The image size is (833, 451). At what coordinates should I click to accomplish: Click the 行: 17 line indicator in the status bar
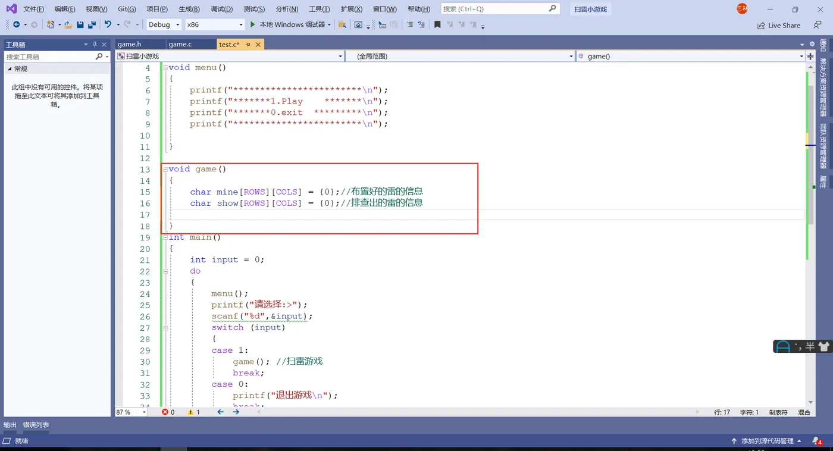pyautogui.click(x=722, y=412)
